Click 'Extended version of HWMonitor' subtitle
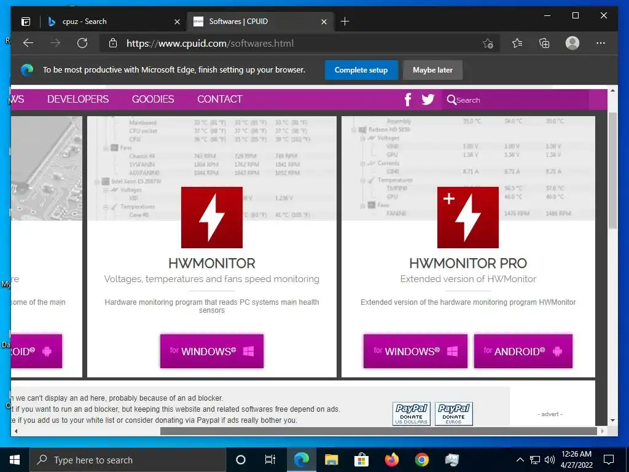The height and width of the screenshot is (472, 629). point(467,279)
